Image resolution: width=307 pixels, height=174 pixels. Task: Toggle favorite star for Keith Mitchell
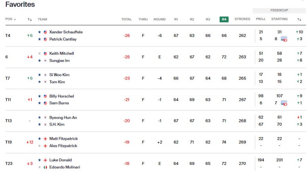[40, 53]
